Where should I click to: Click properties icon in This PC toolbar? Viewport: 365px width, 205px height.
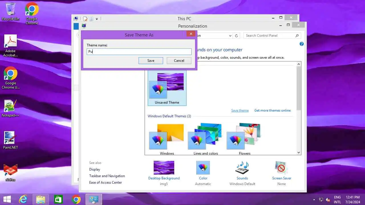click(x=85, y=19)
